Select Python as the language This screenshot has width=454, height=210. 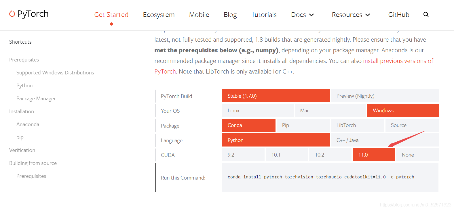click(x=276, y=140)
